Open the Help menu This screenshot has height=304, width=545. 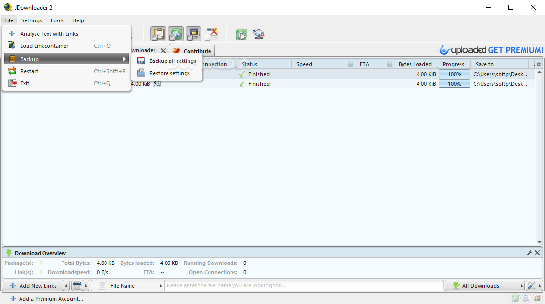78,20
